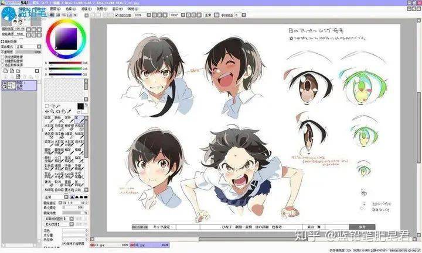Hide layer 1 using its eye icon
422x253 pixels.
[x=5, y=84]
